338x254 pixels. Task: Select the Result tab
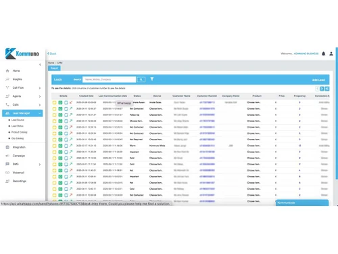pyautogui.click(x=54, y=68)
